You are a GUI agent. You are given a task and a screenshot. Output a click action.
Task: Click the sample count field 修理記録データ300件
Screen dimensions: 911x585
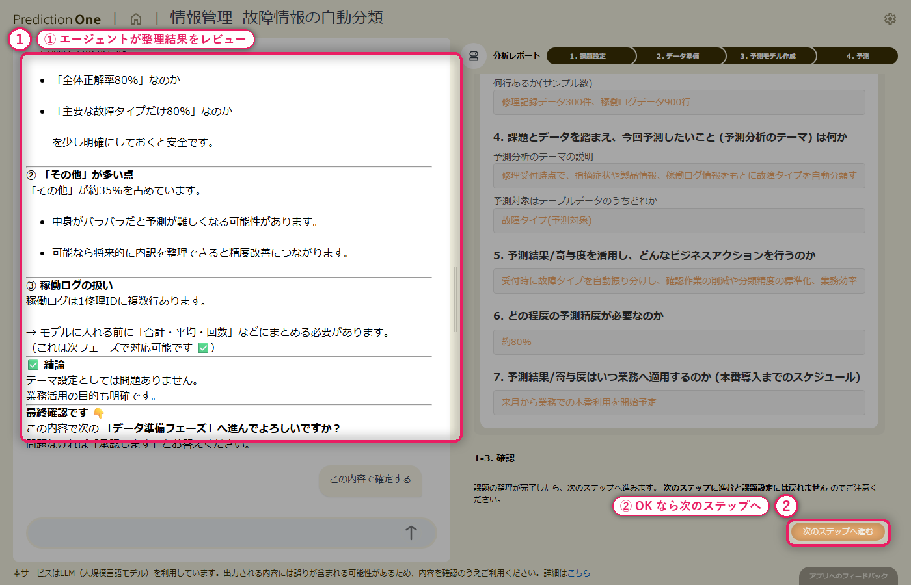point(679,102)
